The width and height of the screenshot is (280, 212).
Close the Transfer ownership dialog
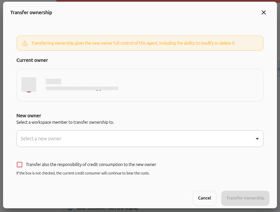pyautogui.click(x=263, y=13)
